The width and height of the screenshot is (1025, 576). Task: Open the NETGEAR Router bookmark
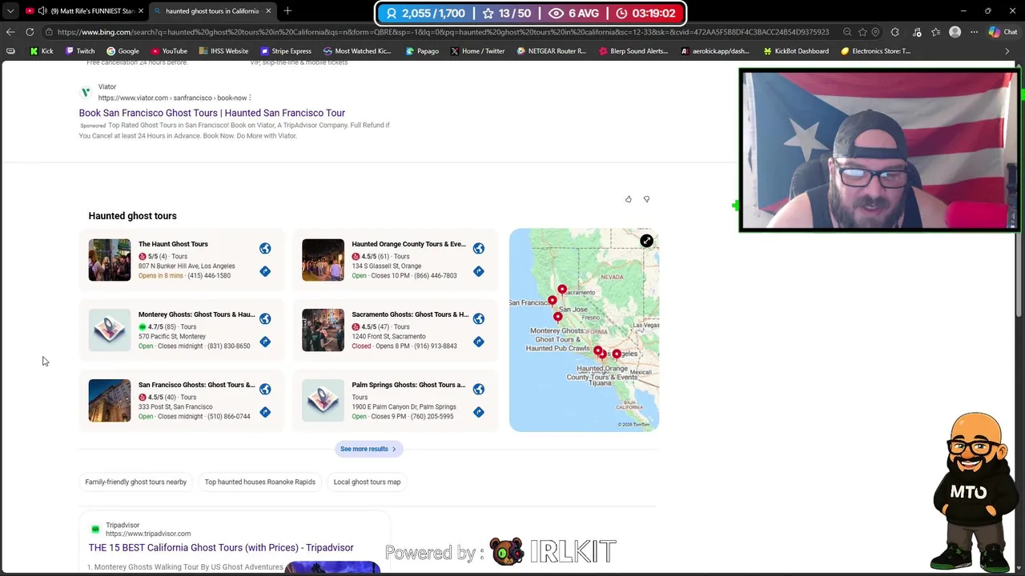552,51
